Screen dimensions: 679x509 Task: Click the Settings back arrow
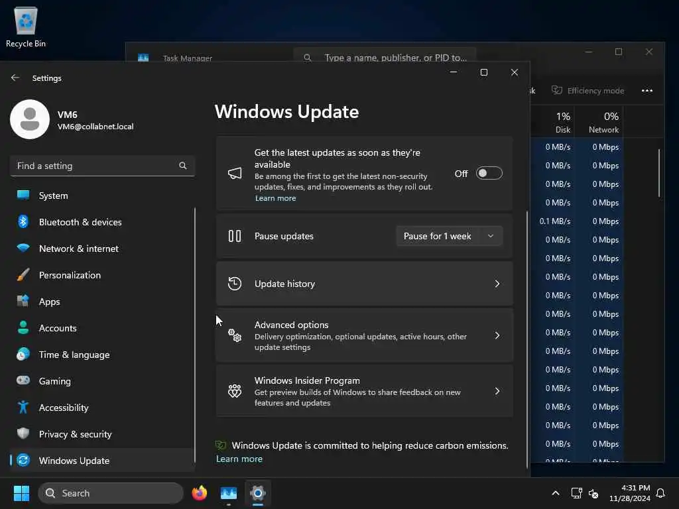(15, 78)
